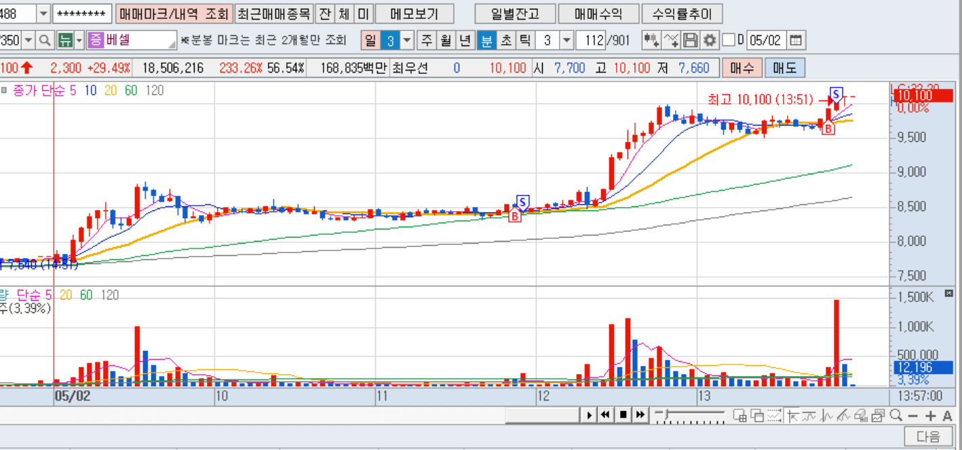This screenshot has width=962, height=450.
Task: Click the 매매마크/내역 조회 tab
Action: (x=175, y=14)
